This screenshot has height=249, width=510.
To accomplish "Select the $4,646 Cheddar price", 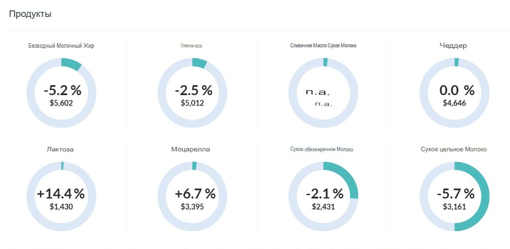I will [x=454, y=103].
